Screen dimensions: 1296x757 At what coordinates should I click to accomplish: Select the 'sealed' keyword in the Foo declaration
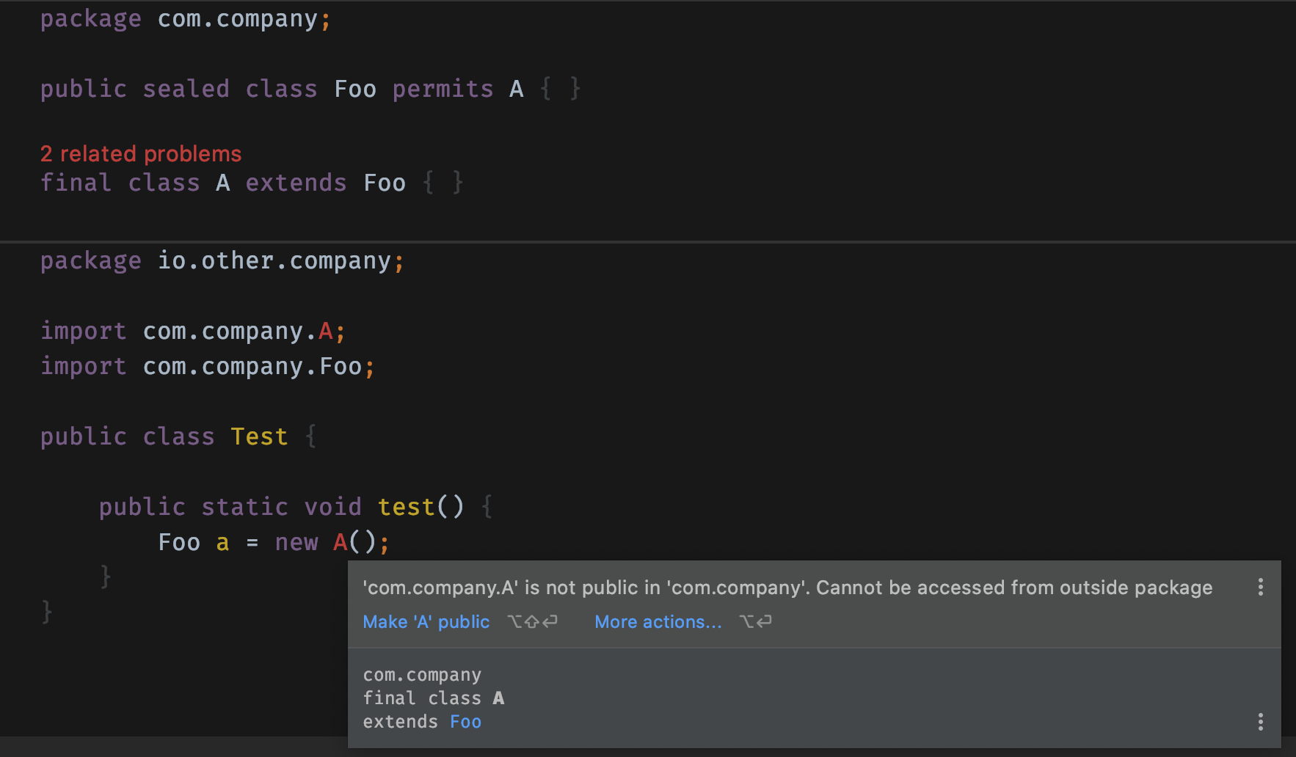click(186, 89)
